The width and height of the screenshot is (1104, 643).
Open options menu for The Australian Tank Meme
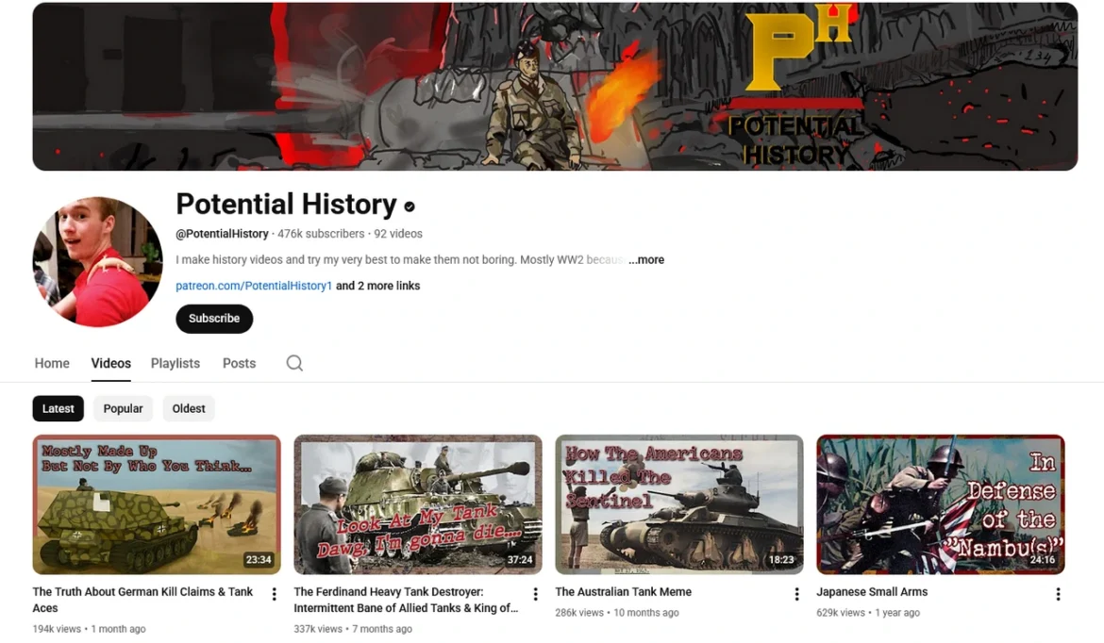coord(796,595)
